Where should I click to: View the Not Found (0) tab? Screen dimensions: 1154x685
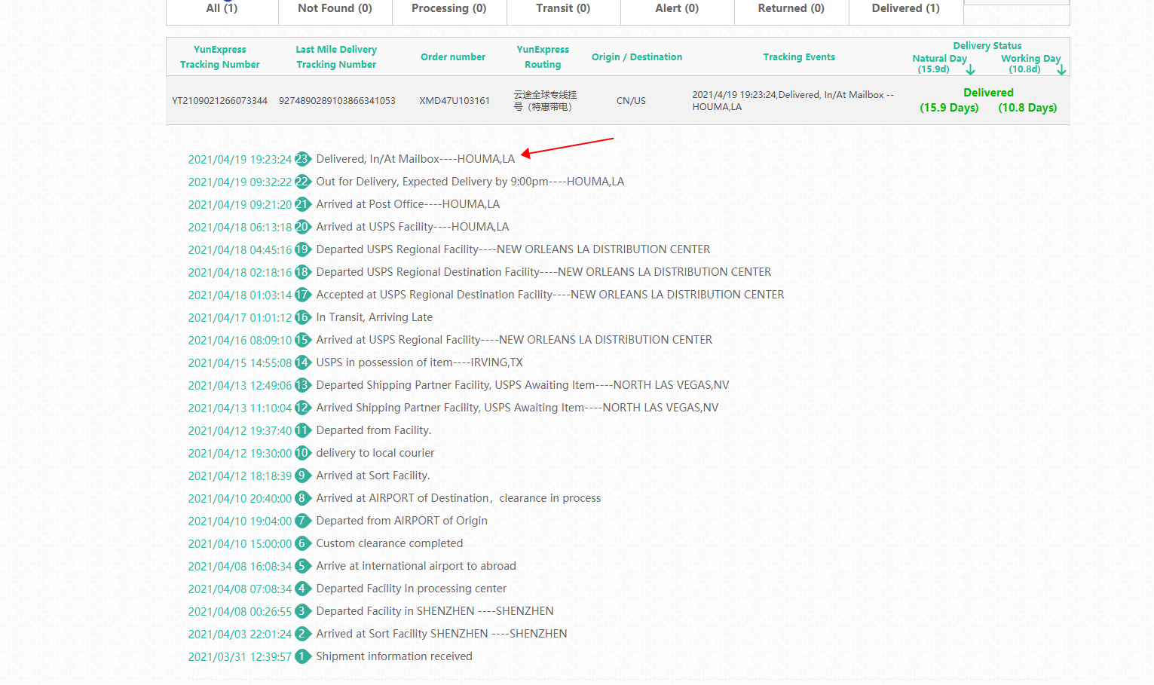pyautogui.click(x=335, y=8)
